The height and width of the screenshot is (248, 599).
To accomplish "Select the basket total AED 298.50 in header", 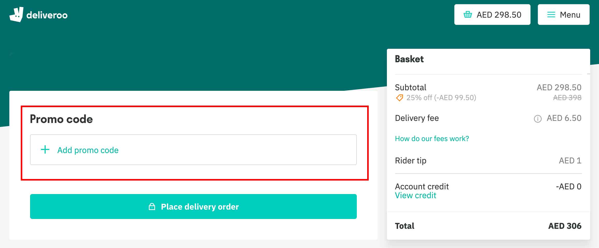I will click(x=498, y=15).
